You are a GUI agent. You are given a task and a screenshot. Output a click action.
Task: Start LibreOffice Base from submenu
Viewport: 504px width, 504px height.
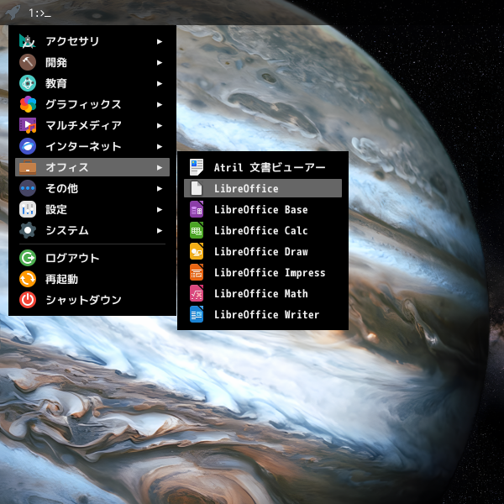point(263,209)
